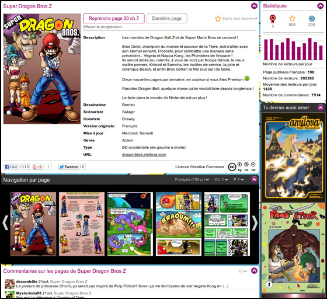Open the comments count dropdown showing 10
The image size is (327, 299).
[242, 271]
